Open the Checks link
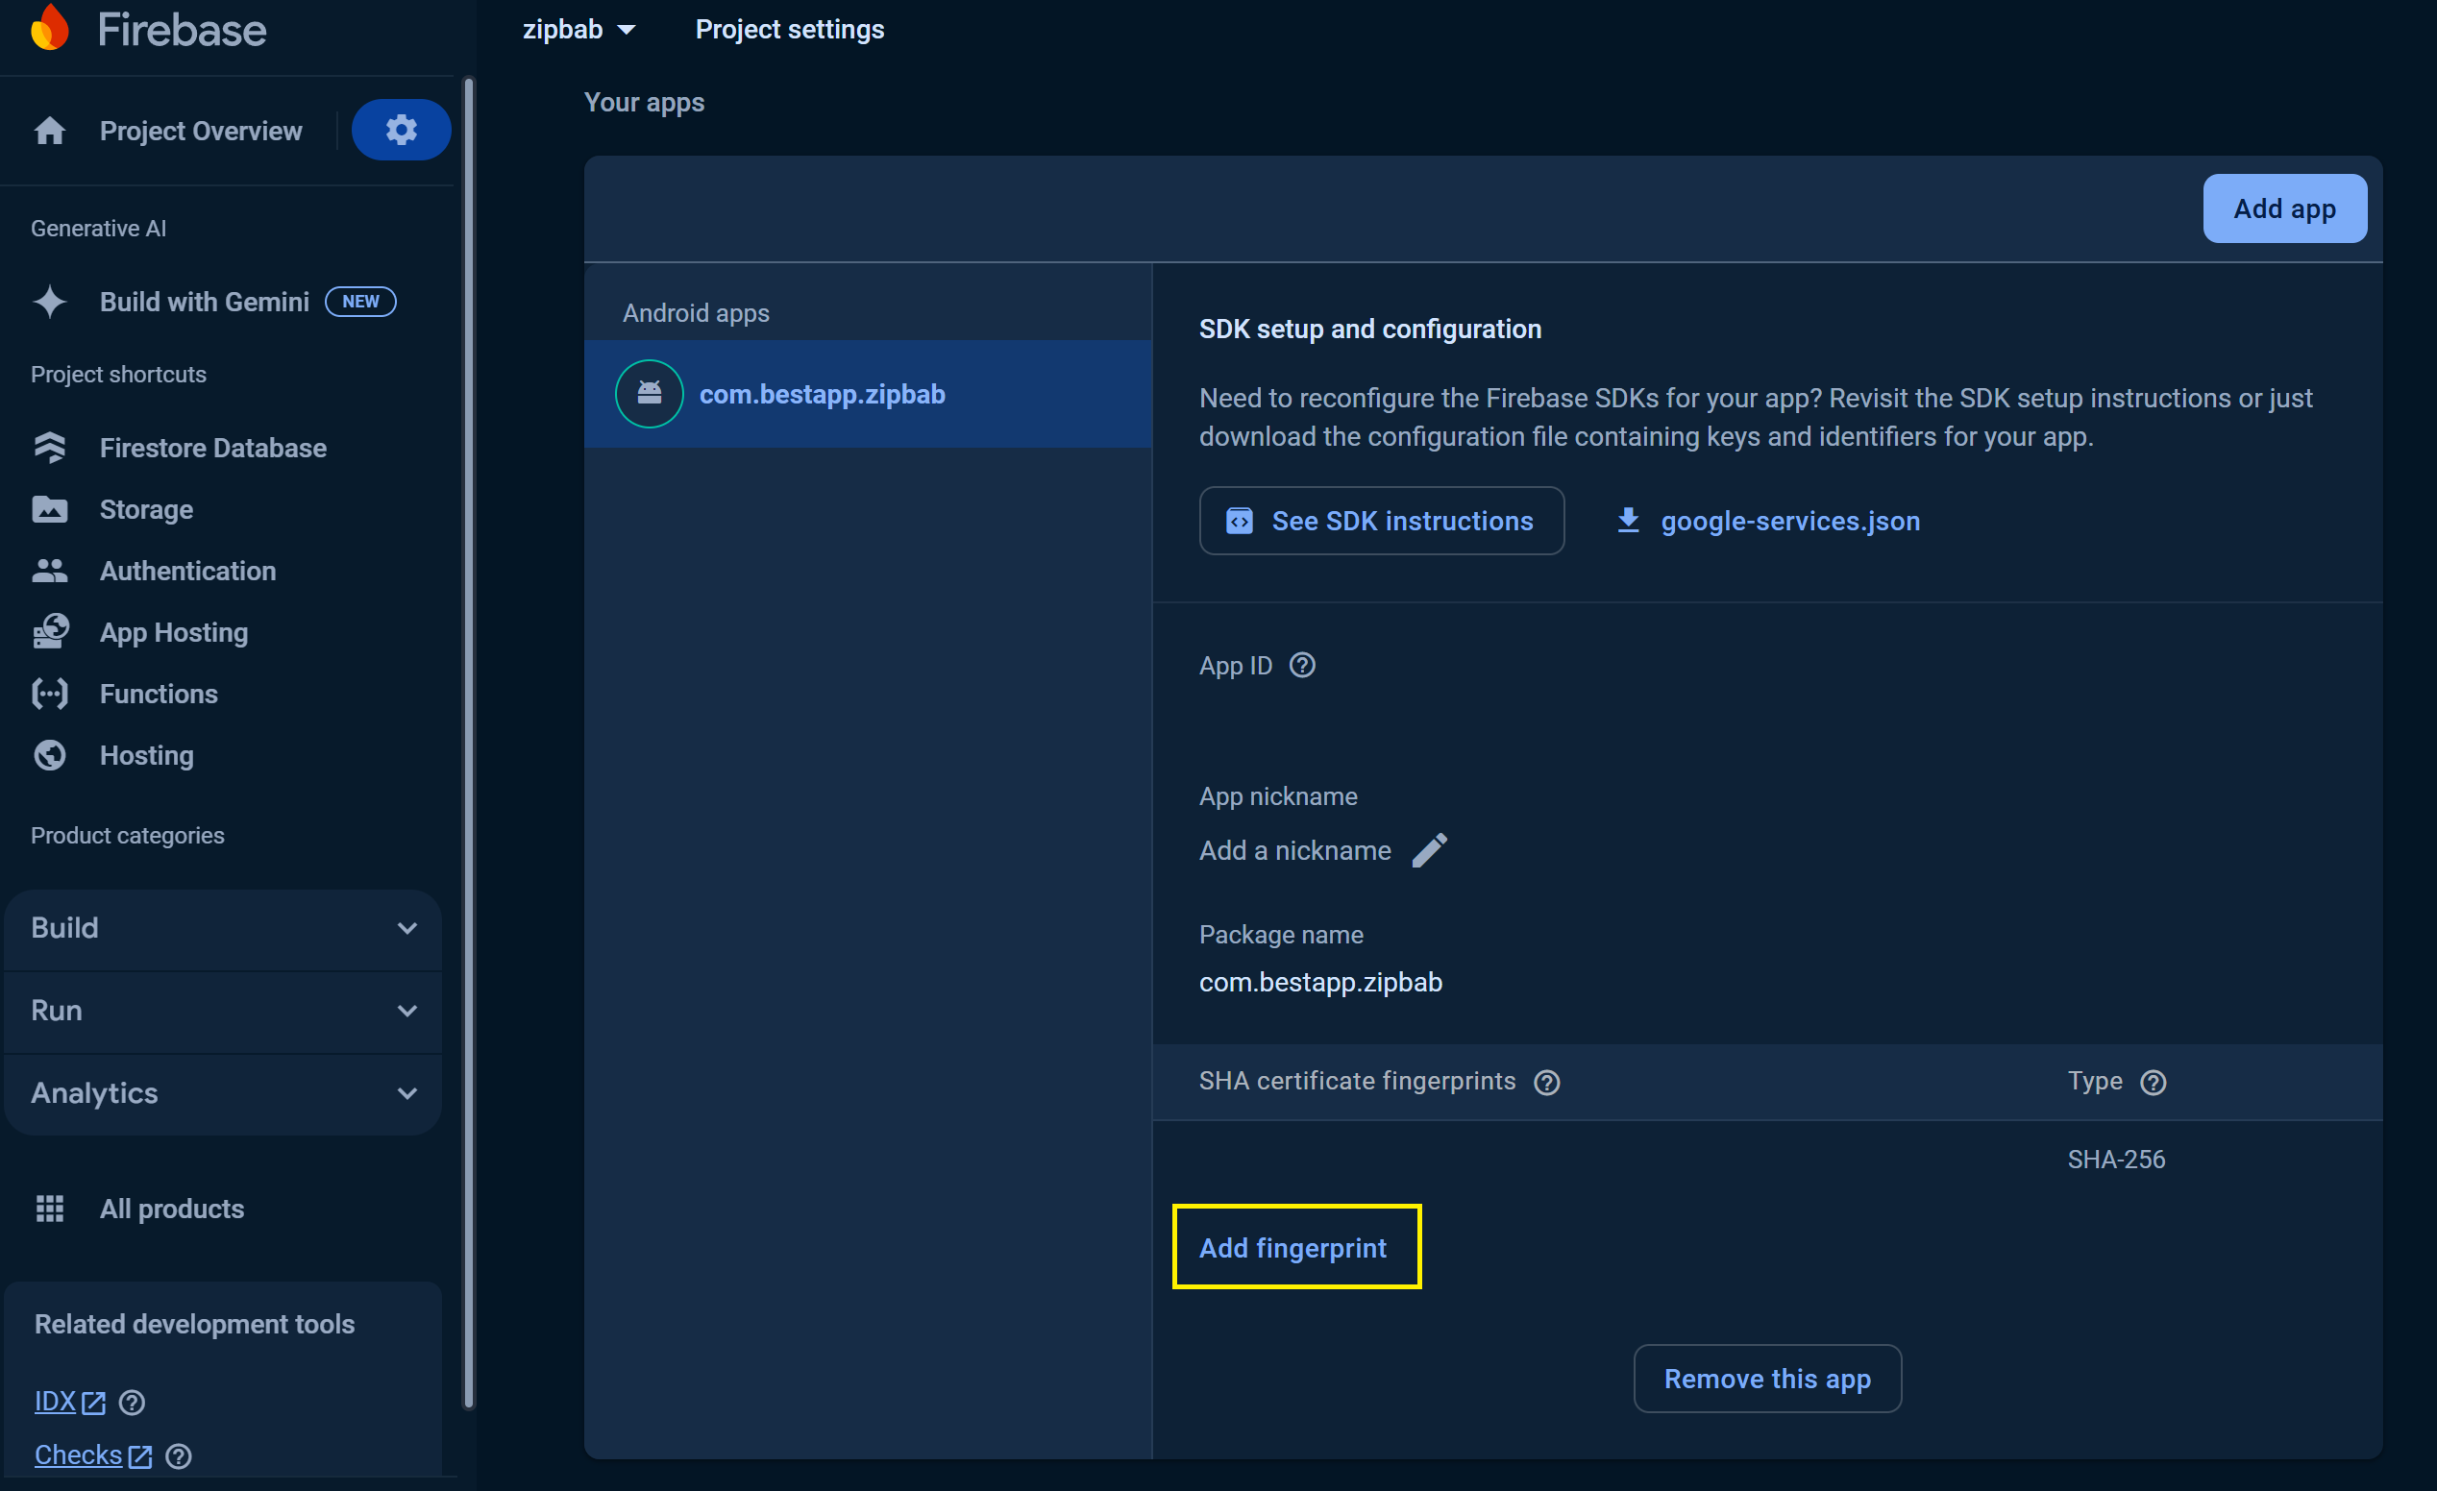 [x=78, y=1455]
